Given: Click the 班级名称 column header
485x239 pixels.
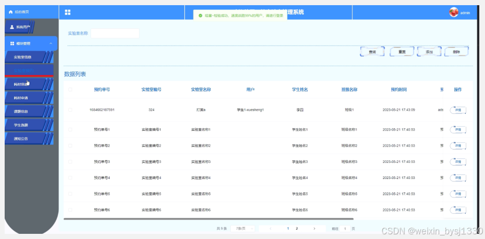Looking at the screenshot, I should click(349, 89).
